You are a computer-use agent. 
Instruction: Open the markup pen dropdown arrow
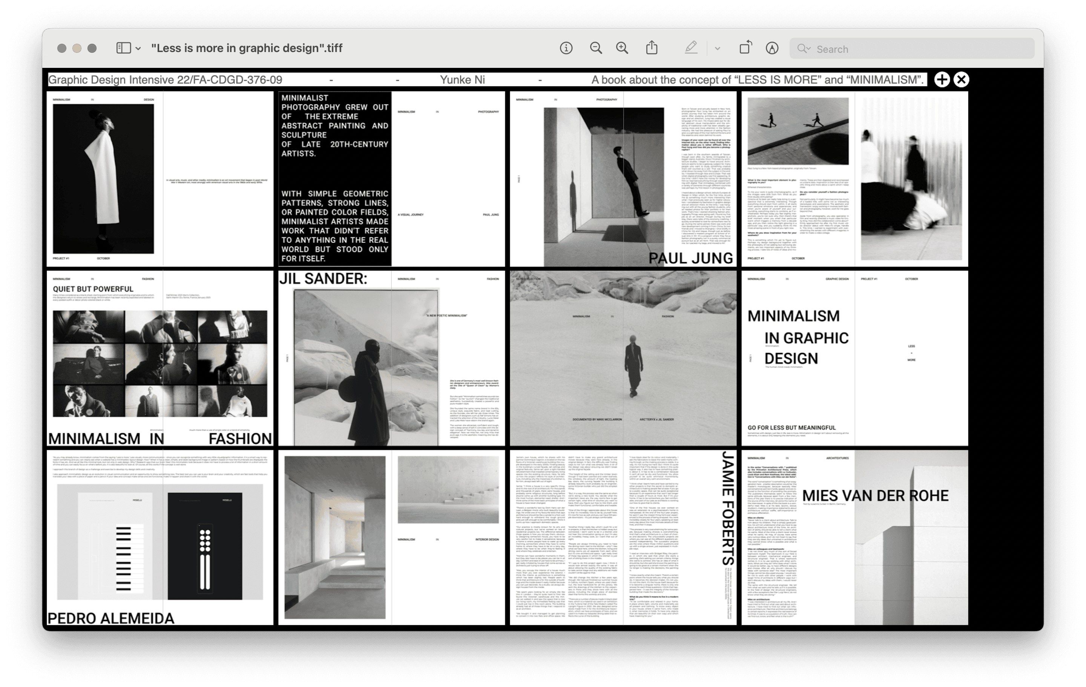[x=717, y=49]
